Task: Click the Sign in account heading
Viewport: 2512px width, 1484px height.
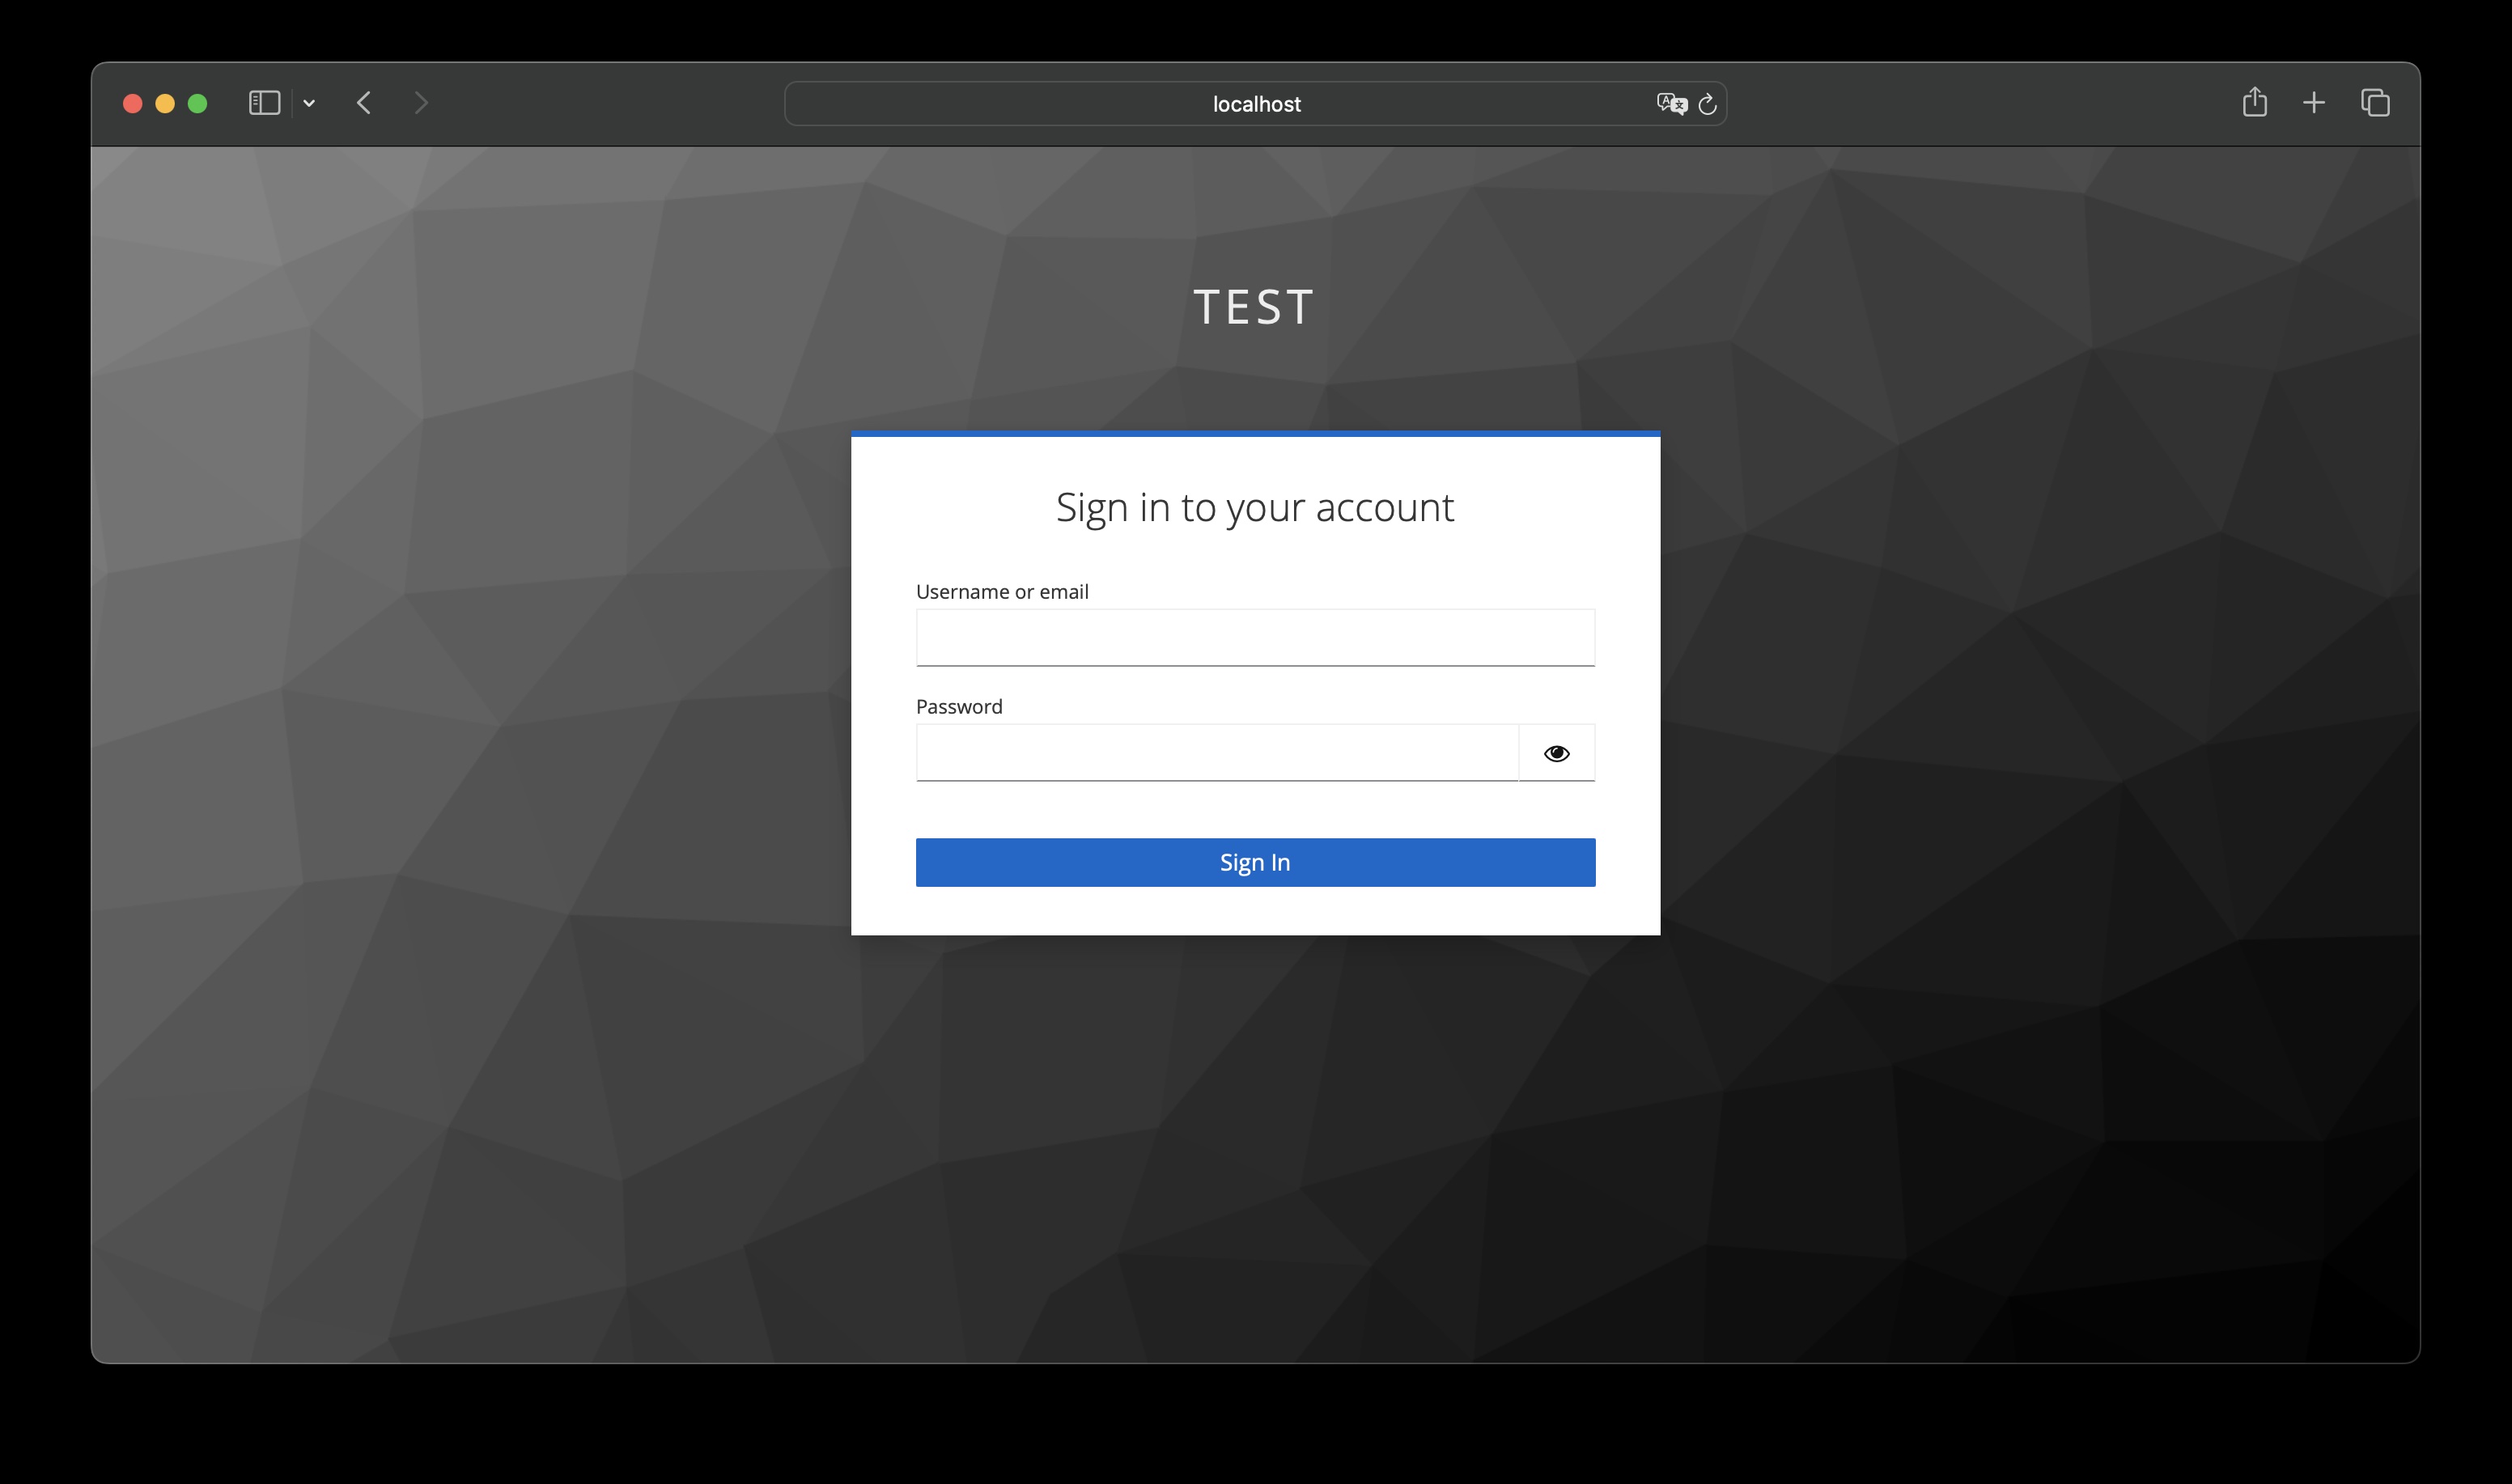Action: point(1256,507)
